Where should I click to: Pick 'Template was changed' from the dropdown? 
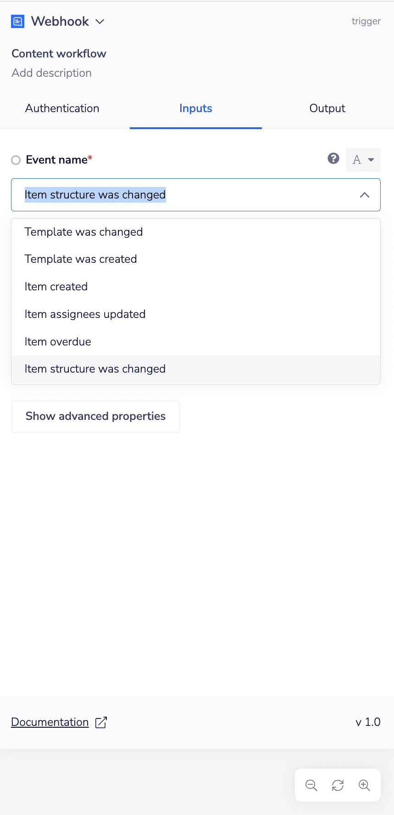coord(83,232)
